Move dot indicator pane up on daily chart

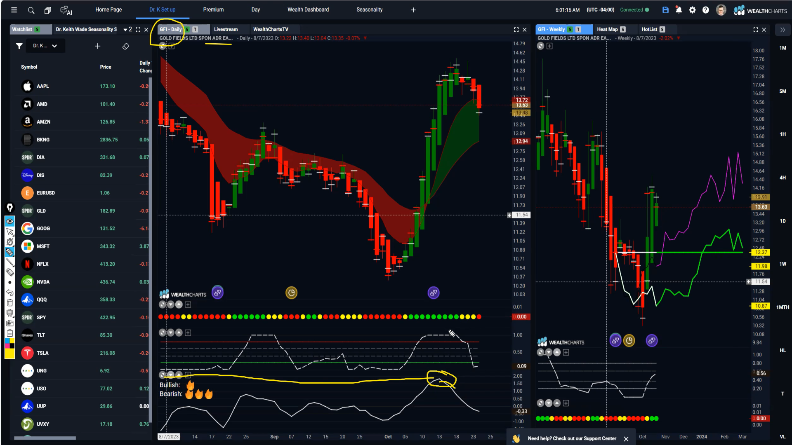click(179, 304)
